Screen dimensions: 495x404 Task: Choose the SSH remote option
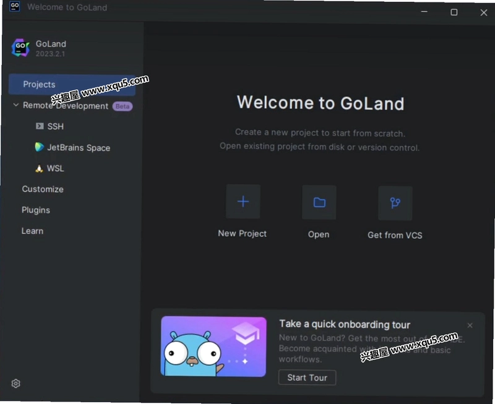[55, 126]
